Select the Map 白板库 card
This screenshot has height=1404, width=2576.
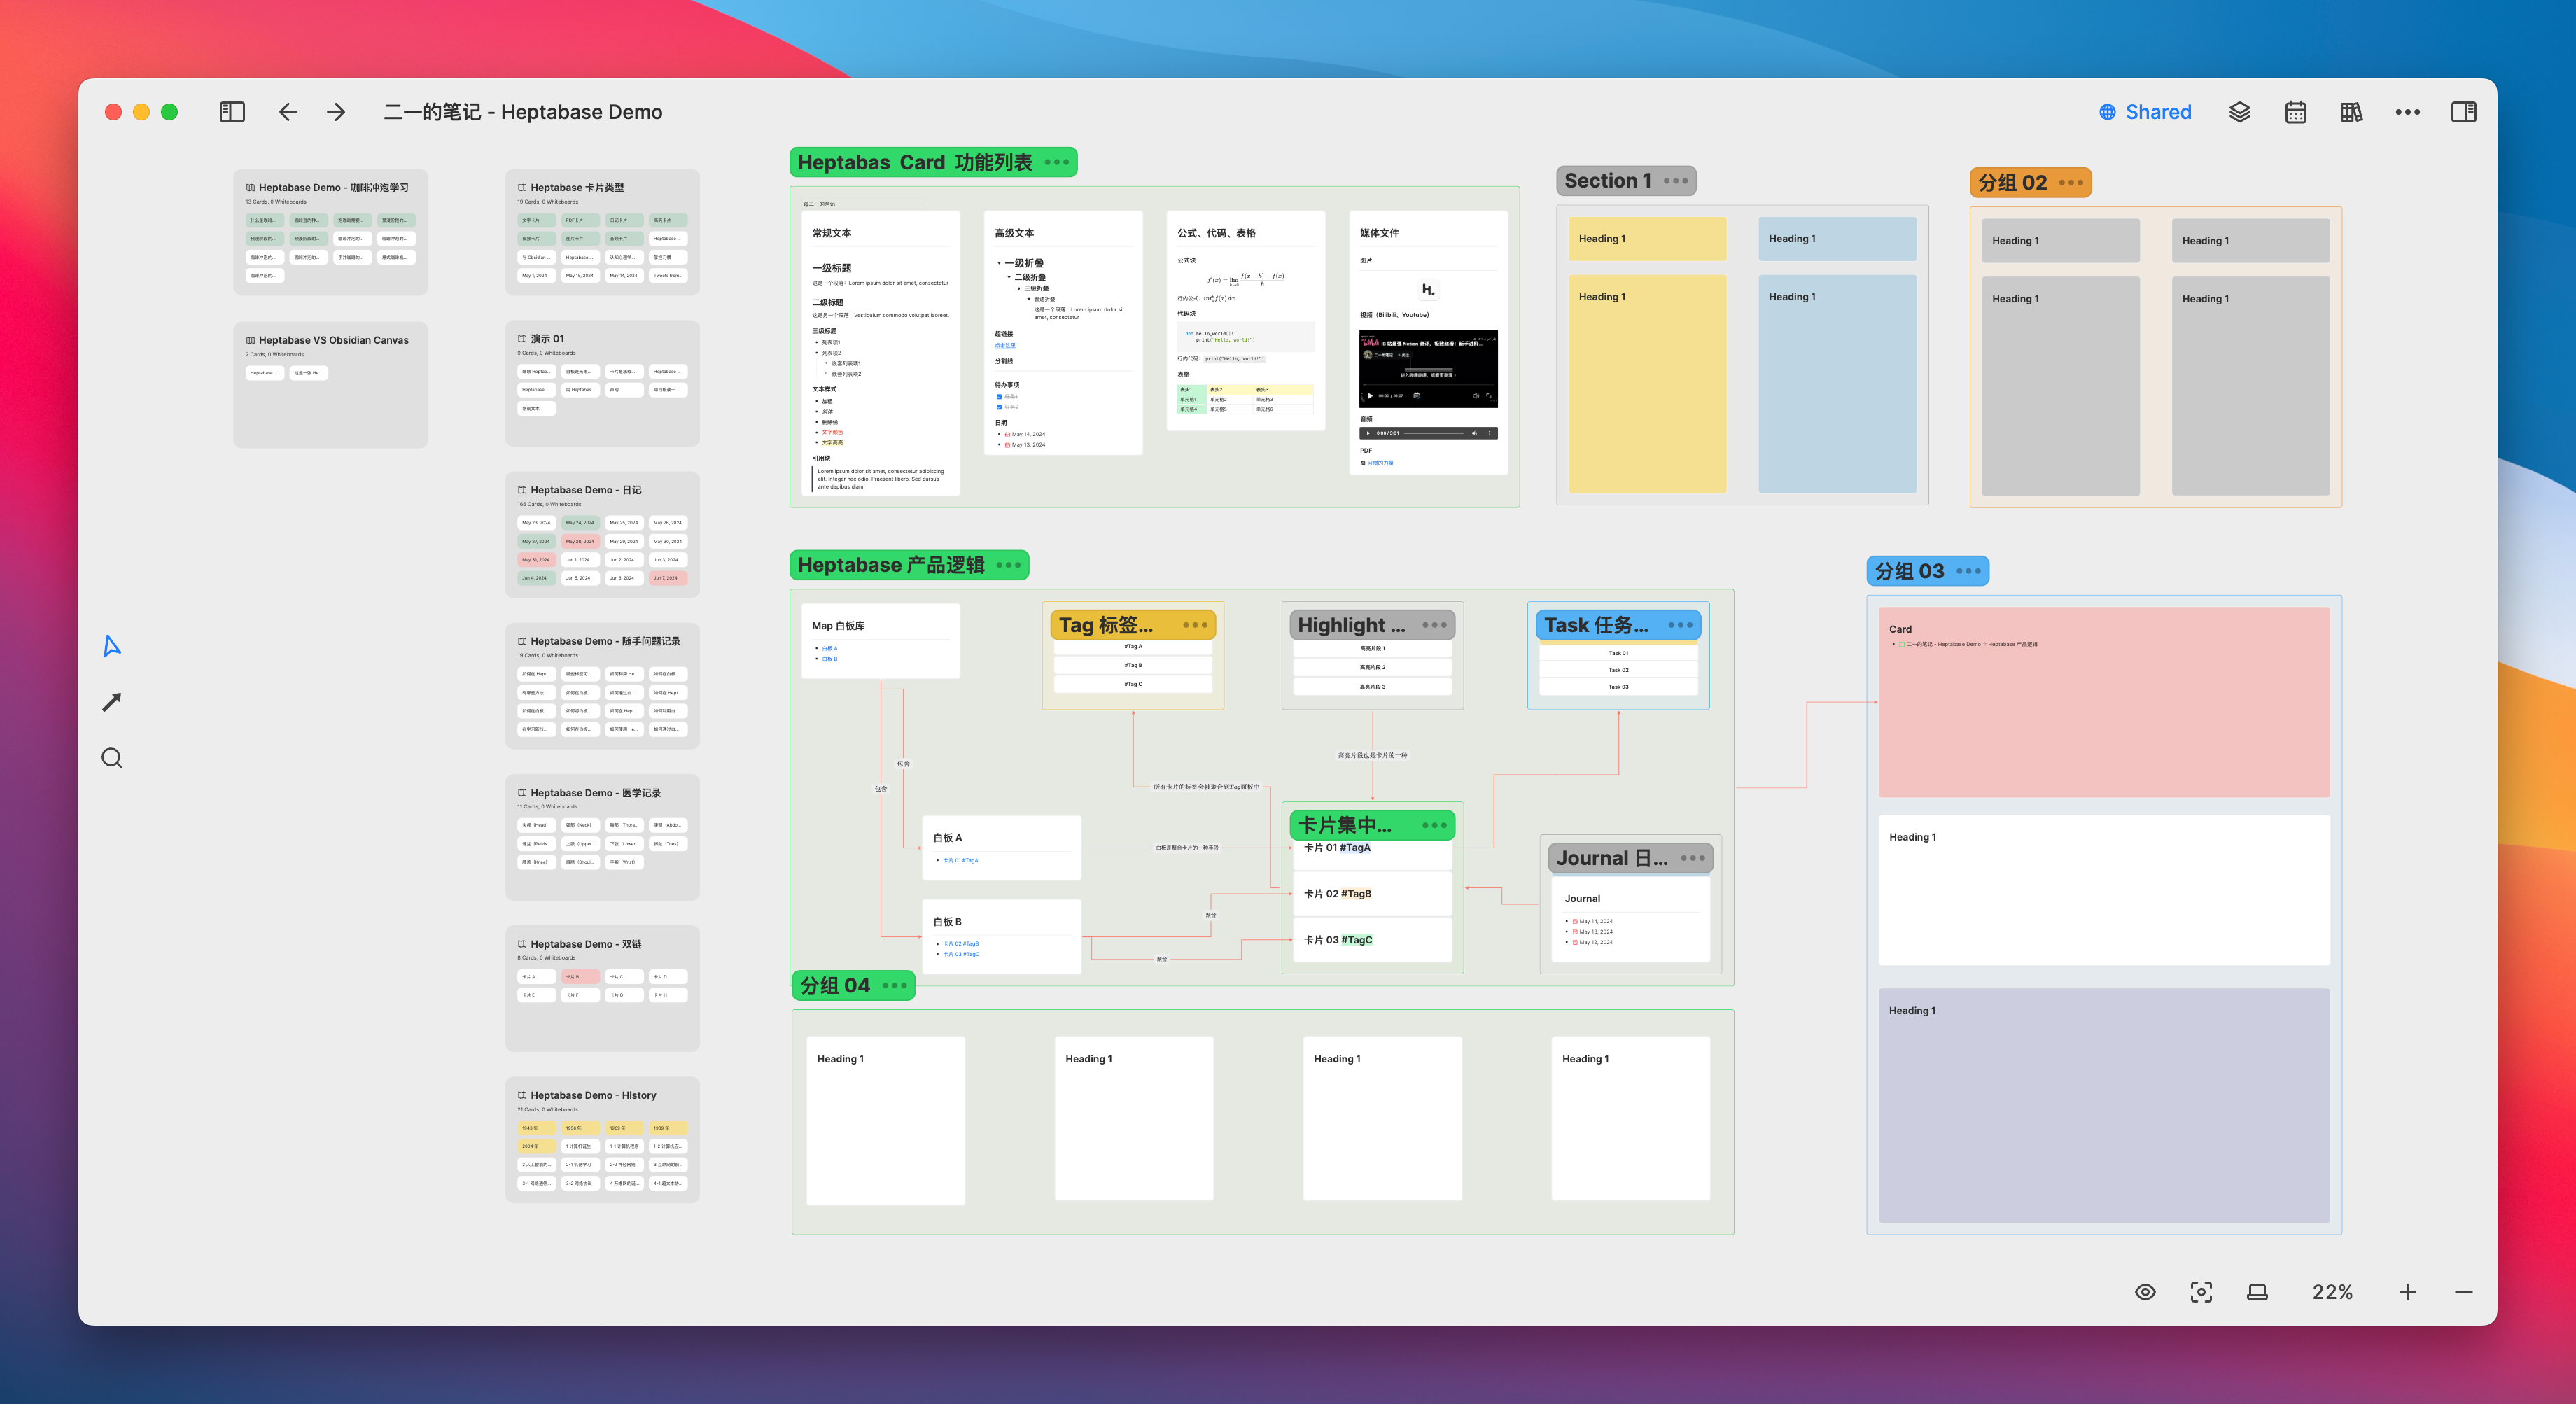[881, 641]
